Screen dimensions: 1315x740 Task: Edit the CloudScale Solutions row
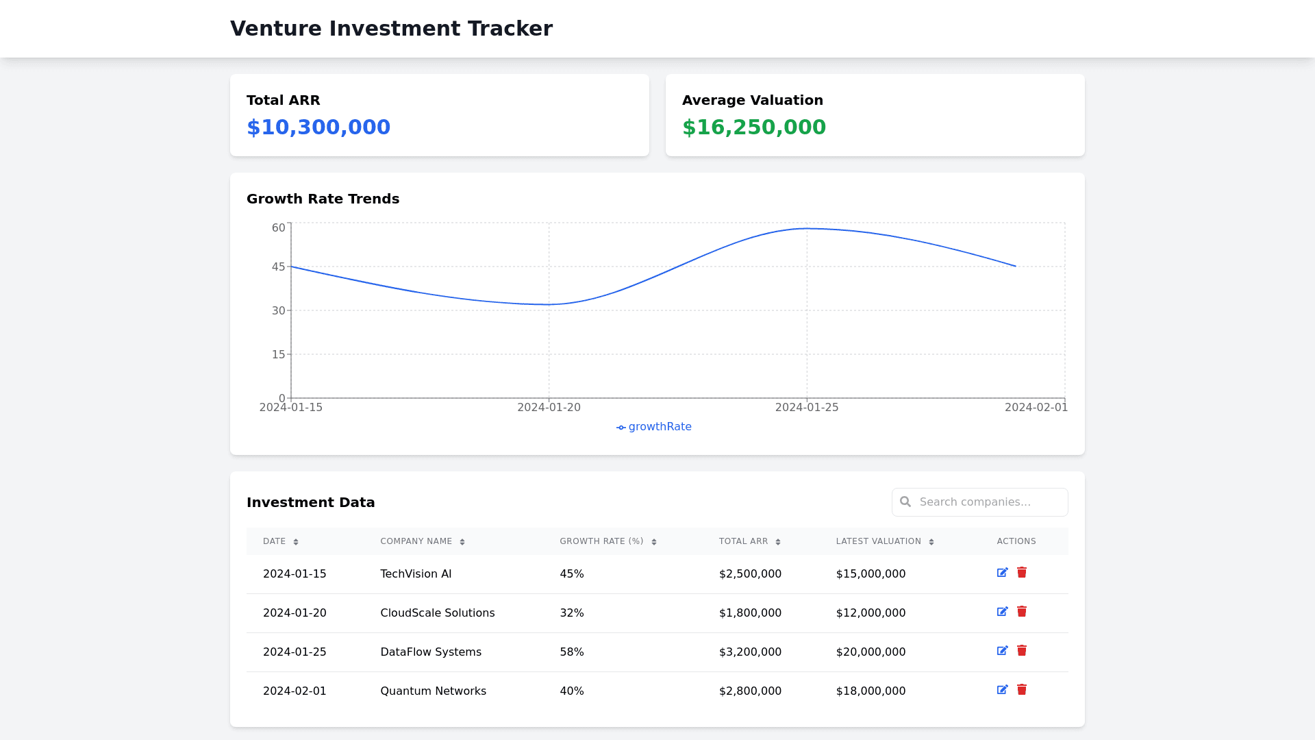[1002, 612]
